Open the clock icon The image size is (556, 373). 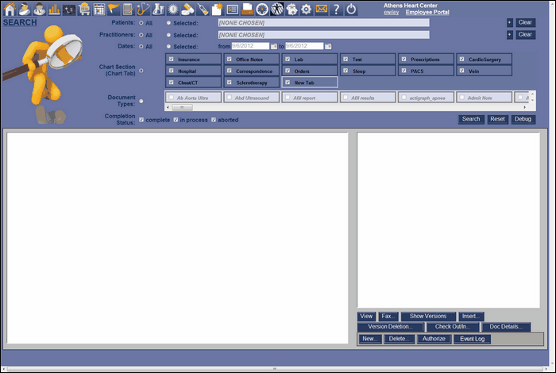[x=262, y=10]
